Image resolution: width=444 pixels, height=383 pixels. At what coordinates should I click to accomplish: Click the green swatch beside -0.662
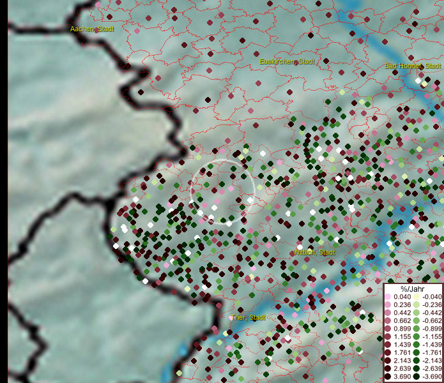tap(417, 321)
